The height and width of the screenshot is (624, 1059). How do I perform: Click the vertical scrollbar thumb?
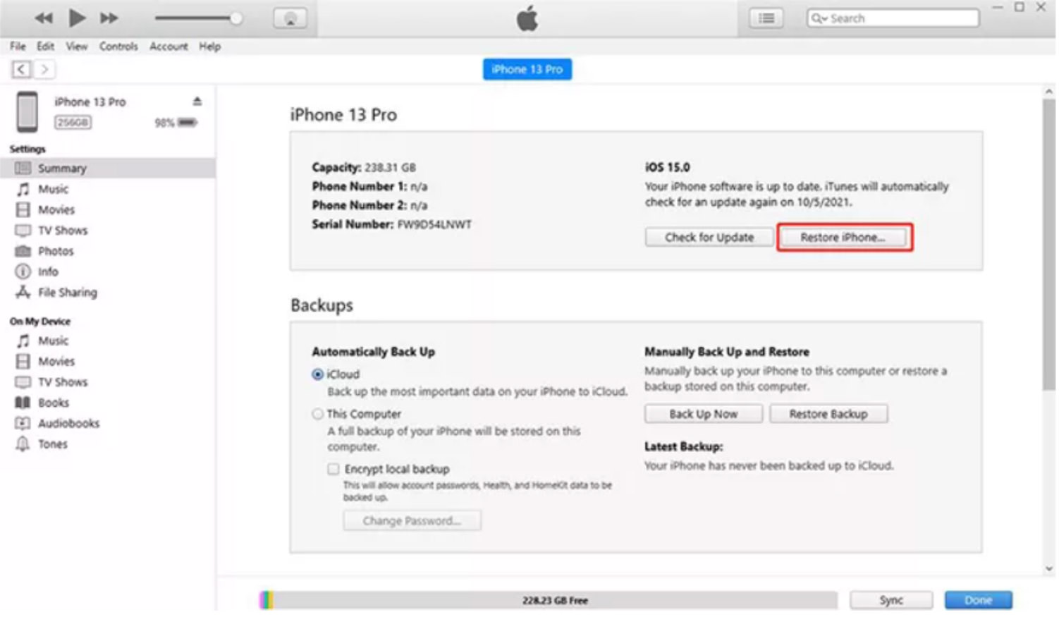tap(1049, 244)
